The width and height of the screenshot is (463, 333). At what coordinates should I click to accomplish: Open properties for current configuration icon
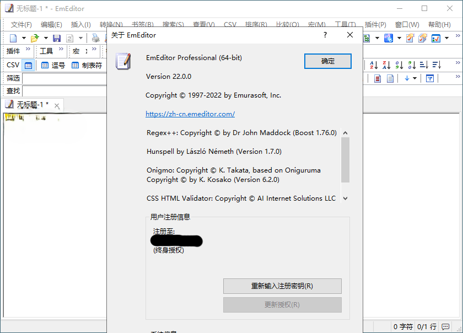click(410, 38)
